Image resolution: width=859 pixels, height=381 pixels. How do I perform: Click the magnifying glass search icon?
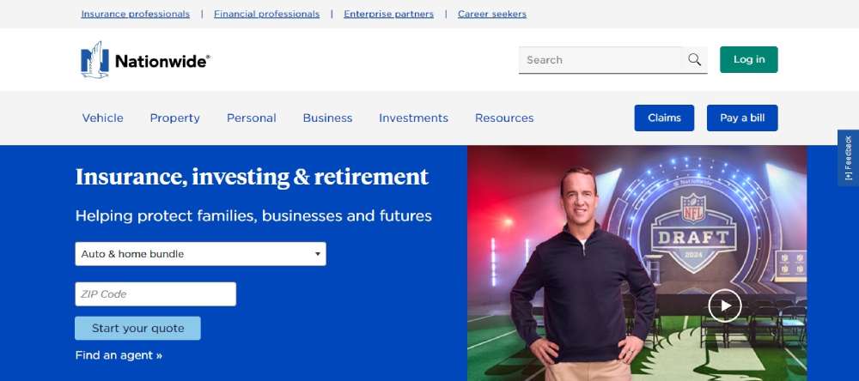[694, 60]
